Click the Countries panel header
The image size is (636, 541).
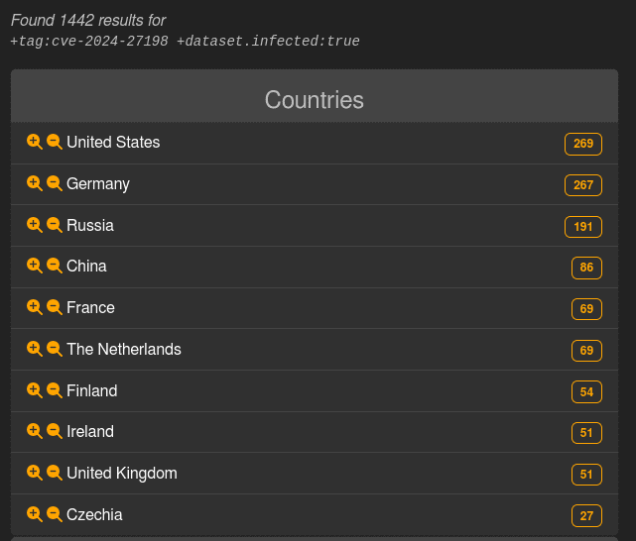tap(314, 100)
